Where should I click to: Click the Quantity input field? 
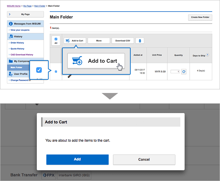click(175, 71)
